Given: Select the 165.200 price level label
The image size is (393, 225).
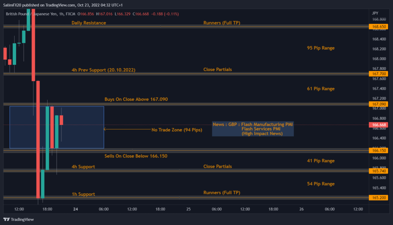Looking at the screenshot, I should click(x=379, y=198).
